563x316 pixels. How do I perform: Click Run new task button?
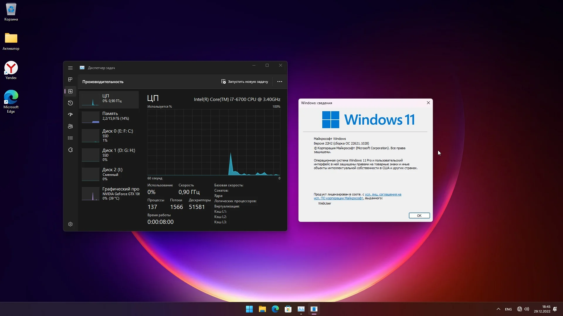point(245,82)
